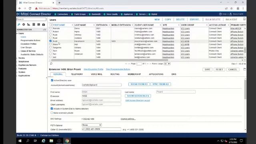Image resolution: width=256 pixels, height=144 pixels.
Task: Switch to the Applications tab
Action: [156, 74]
